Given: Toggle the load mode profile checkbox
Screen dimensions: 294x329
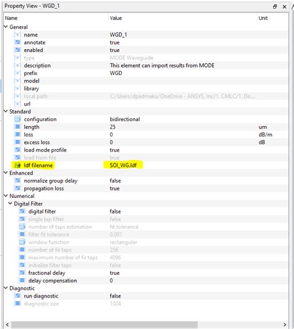Looking at the screenshot, I should 17,150.
